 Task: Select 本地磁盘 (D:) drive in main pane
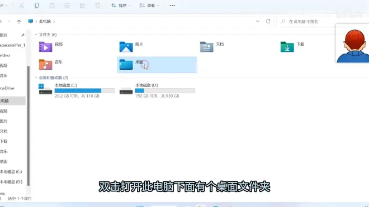157,90
